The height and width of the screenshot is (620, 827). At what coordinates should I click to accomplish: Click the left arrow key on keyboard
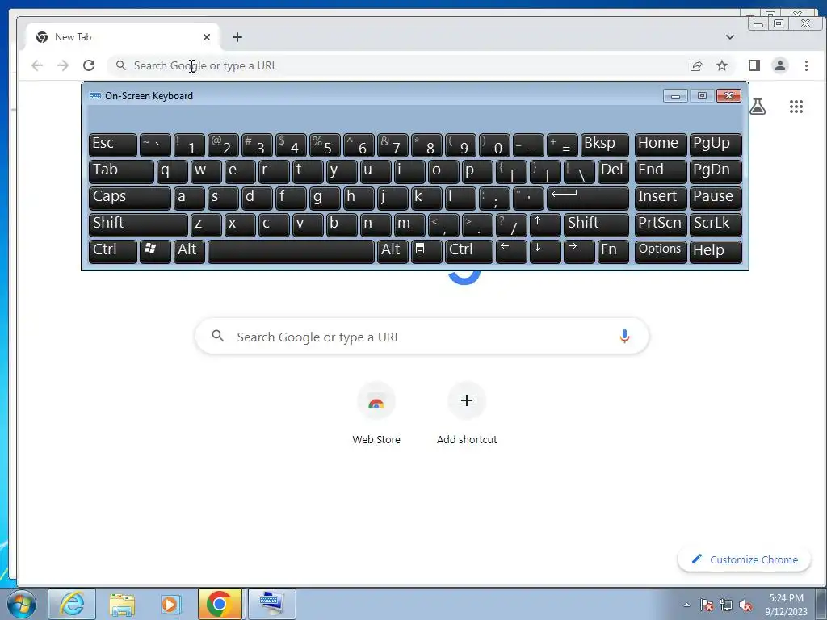click(x=511, y=251)
